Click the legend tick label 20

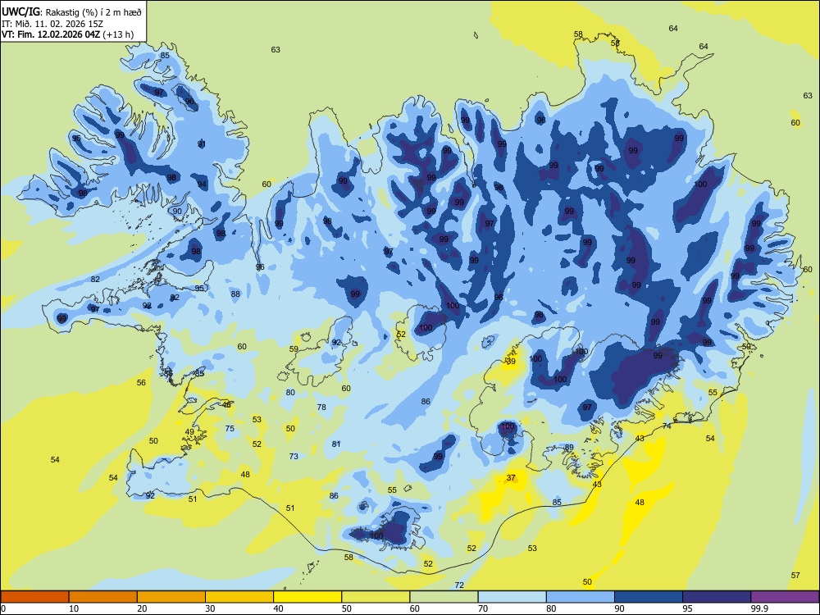(x=142, y=608)
